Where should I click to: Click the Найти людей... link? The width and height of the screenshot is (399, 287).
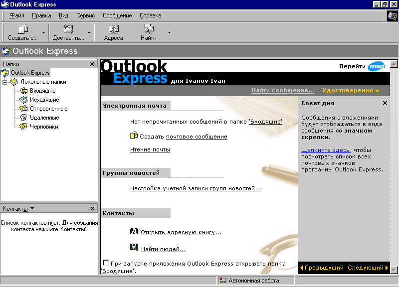(163, 249)
